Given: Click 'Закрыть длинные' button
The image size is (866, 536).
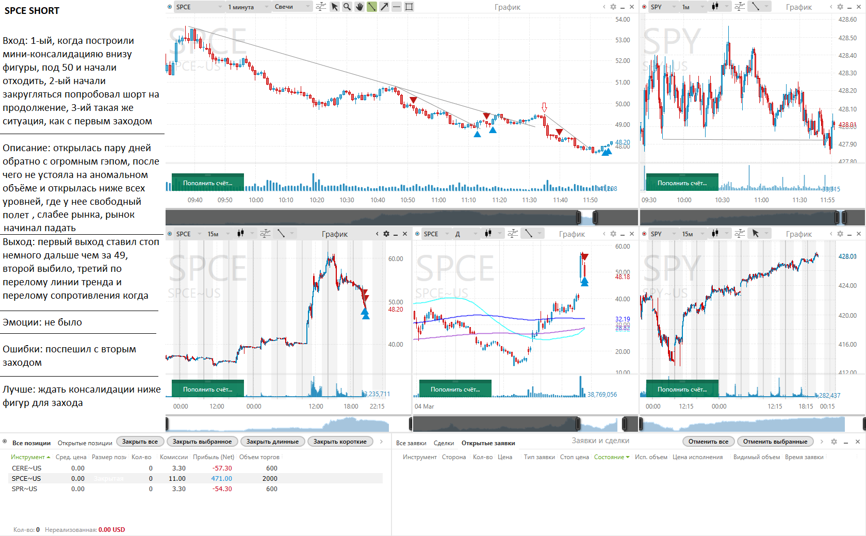Looking at the screenshot, I should tap(272, 442).
